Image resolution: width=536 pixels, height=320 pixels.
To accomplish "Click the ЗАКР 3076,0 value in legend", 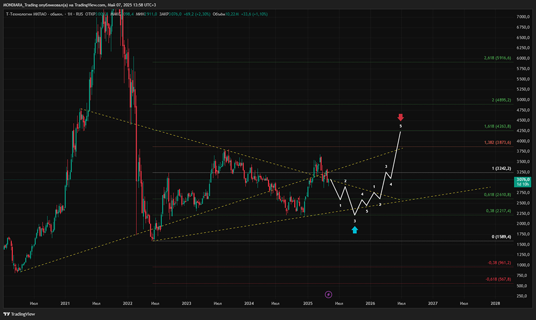I will pos(170,14).
